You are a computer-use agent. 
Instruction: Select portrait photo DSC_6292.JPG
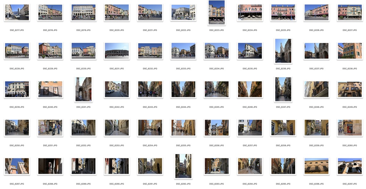[183, 166]
